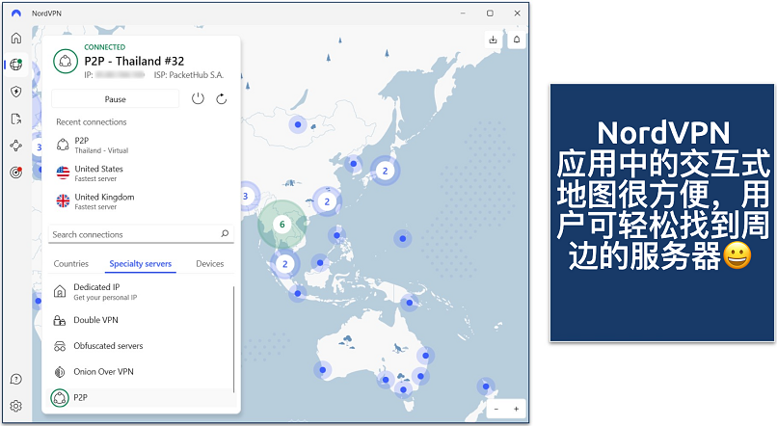
Task: Select recent United Kingdom Fastest server
Action: 141,201
